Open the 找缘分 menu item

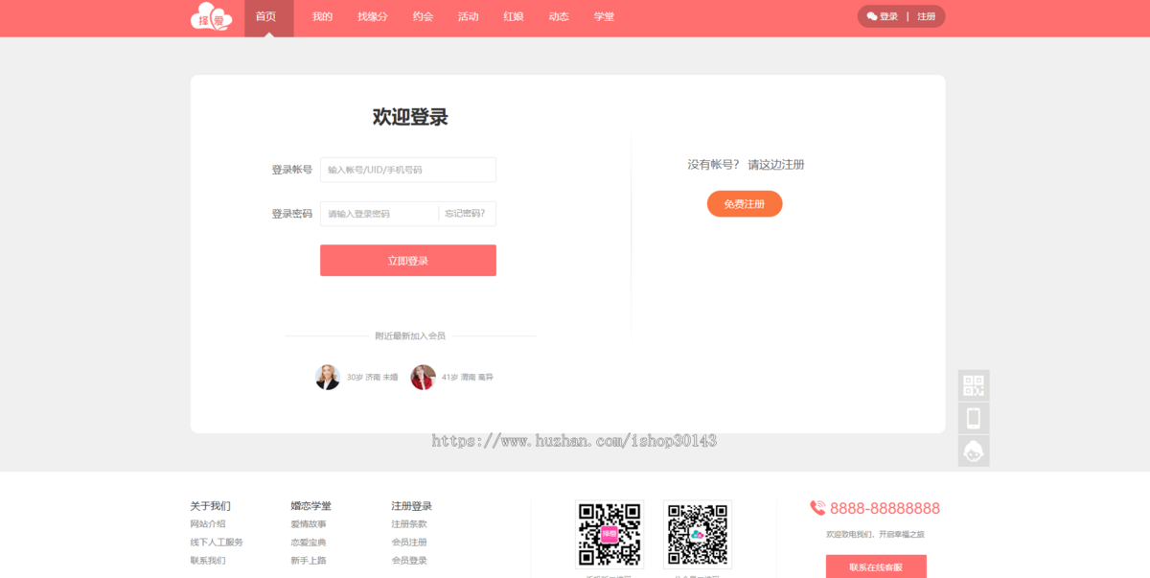[371, 16]
